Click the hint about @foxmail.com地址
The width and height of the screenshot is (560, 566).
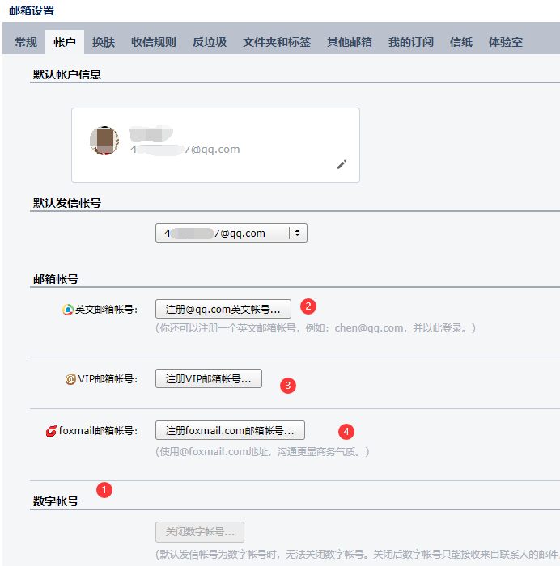pos(262,452)
